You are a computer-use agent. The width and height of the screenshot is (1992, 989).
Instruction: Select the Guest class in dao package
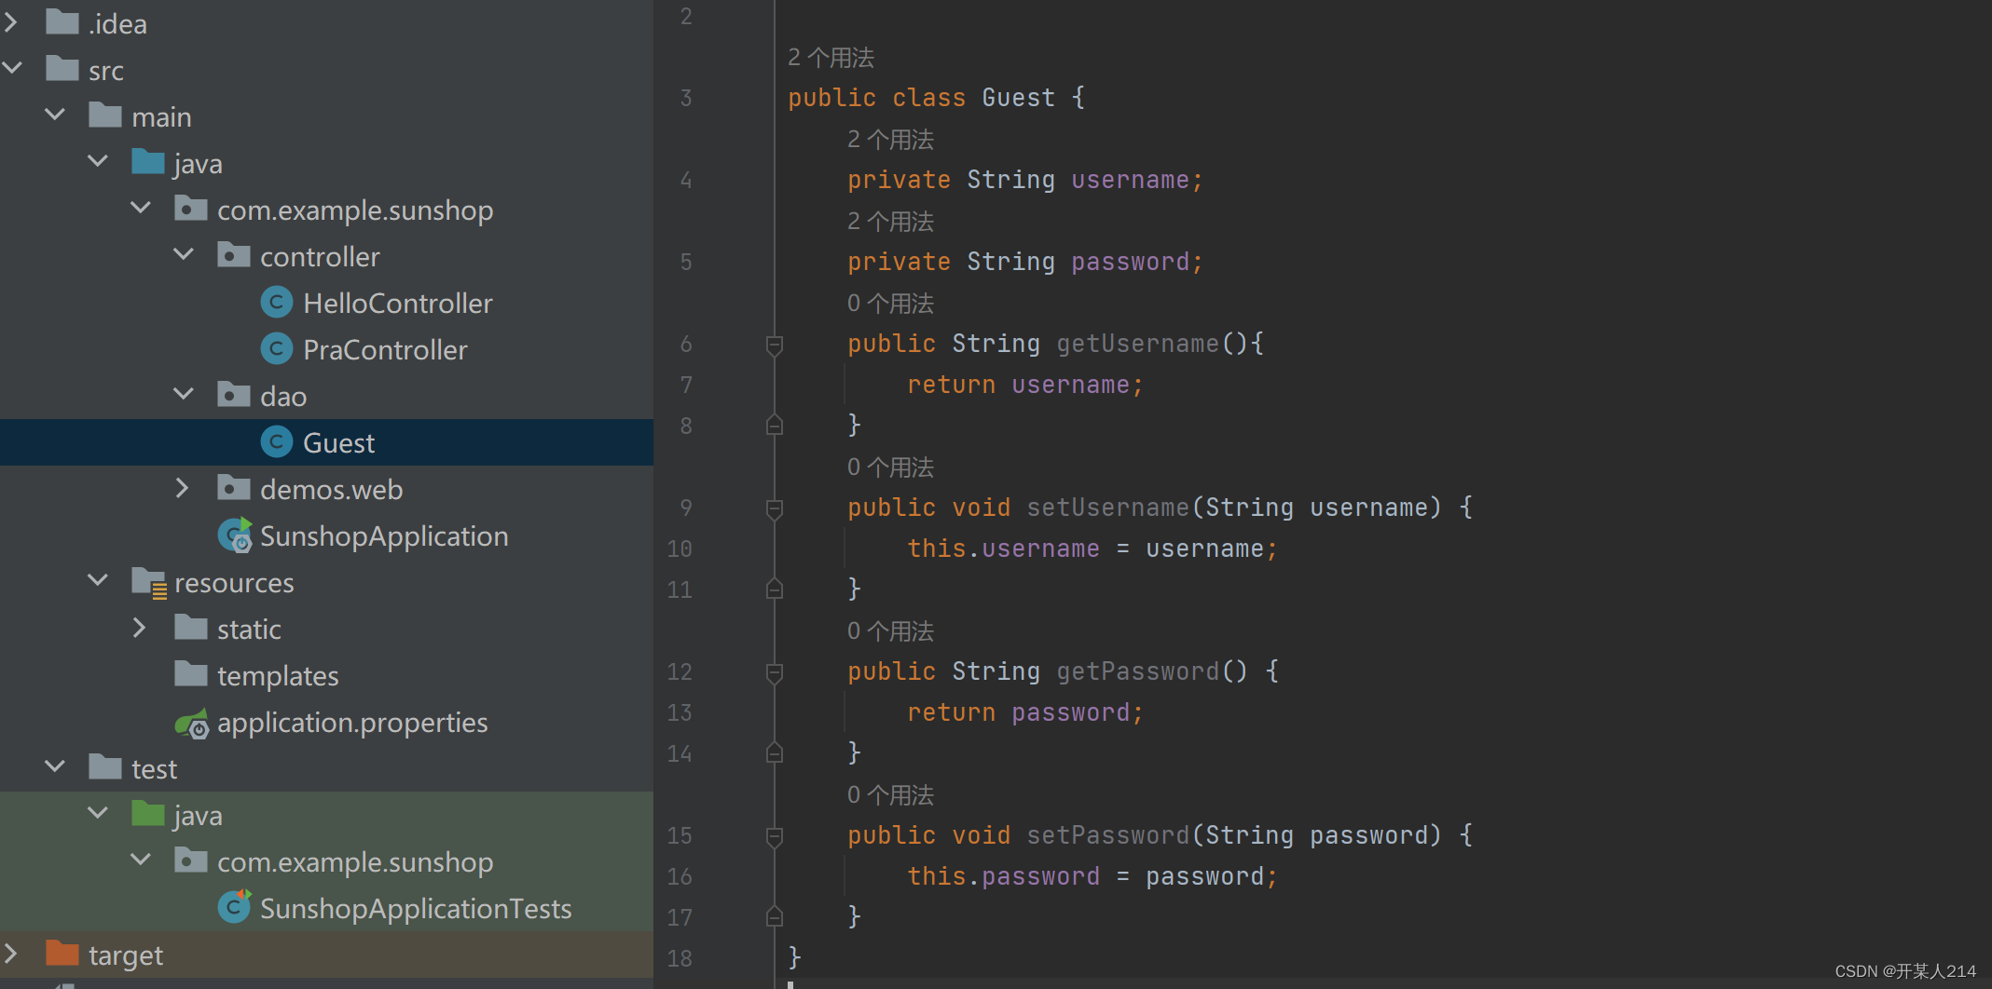click(338, 441)
